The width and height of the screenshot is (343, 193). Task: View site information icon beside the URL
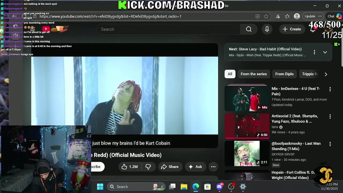click(x=35, y=16)
